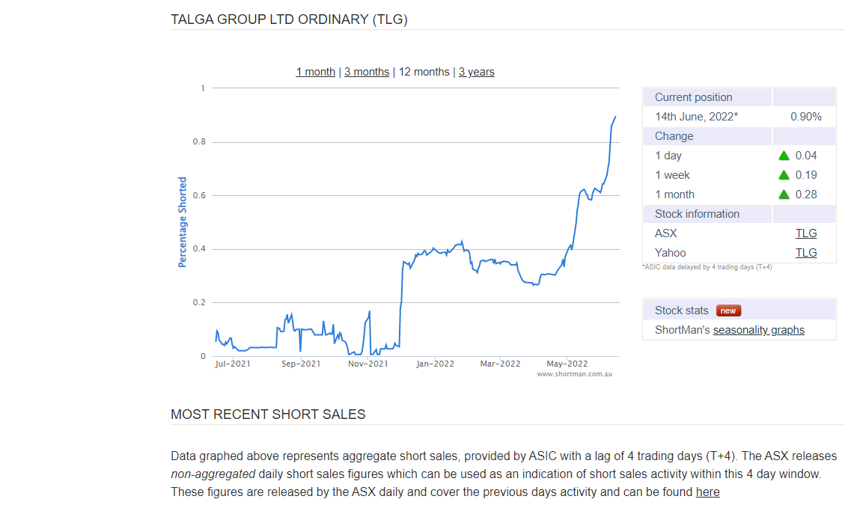The height and width of the screenshot is (508, 848).
Task: Open ShortMan's seasonality graphs link
Action: pos(758,330)
